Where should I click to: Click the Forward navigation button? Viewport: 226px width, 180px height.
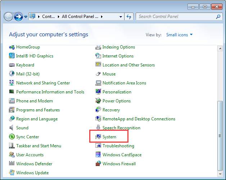pyautogui.click(x=18, y=17)
